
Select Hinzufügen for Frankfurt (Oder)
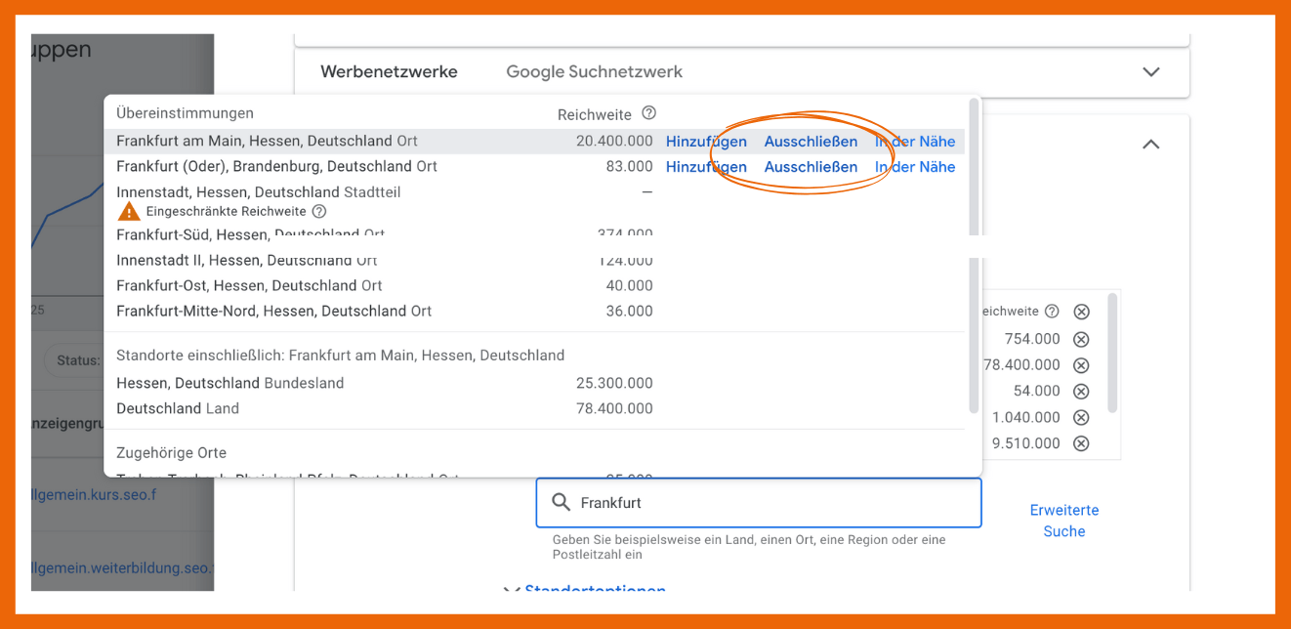click(706, 166)
